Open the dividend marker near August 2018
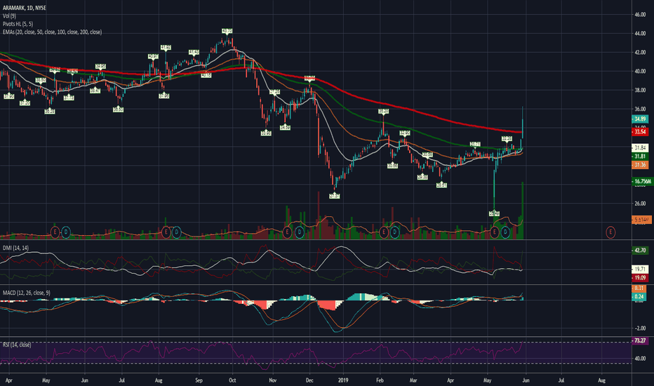This screenshot has height=386, width=654. pyautogui.click(x=176, y=232)
